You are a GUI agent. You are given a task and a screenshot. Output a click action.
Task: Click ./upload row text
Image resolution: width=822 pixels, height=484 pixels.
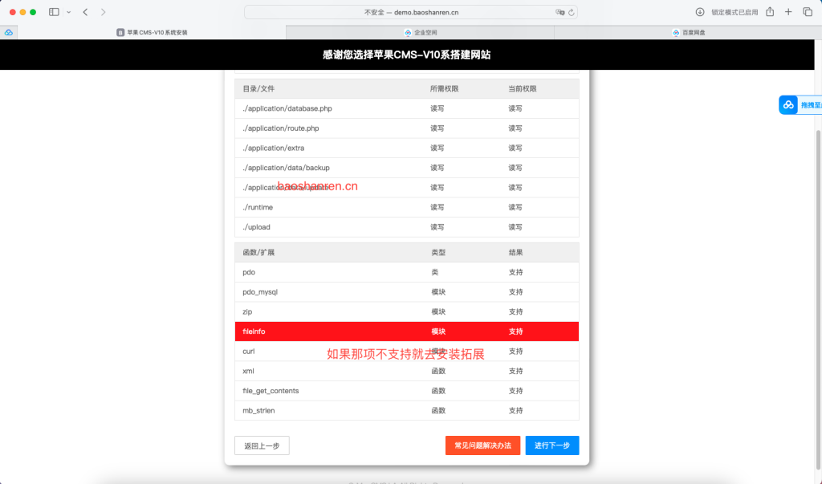256,227
